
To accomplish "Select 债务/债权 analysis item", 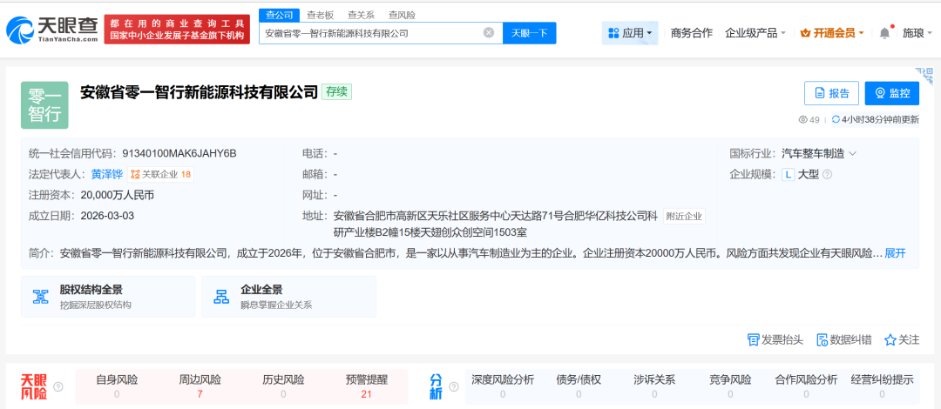I will click(579, 387).
